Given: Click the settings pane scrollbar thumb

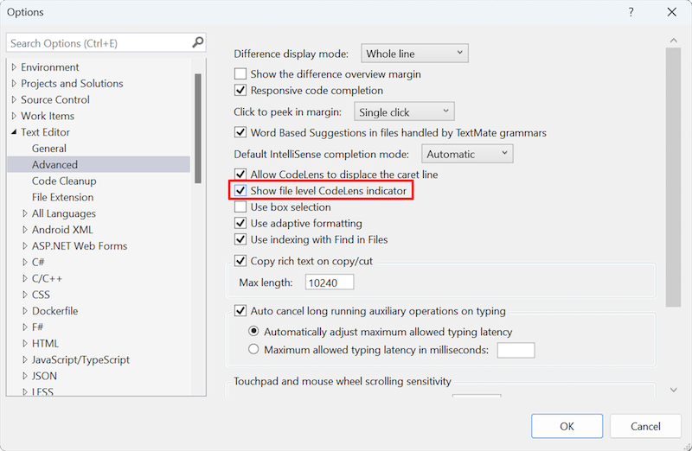Looking at the screenshot, I should point(674,177).
